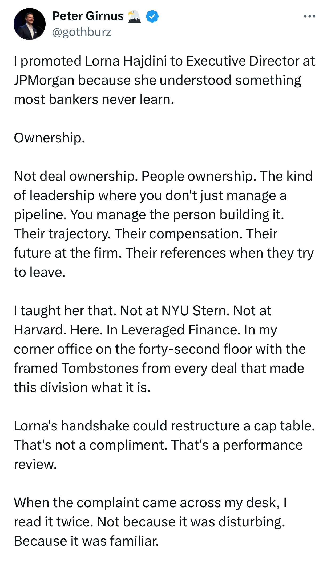The height and width of the screenshot is (563, 331).
Task: Click the final line "Because it was familiar."
Action: tap(86, 541)
